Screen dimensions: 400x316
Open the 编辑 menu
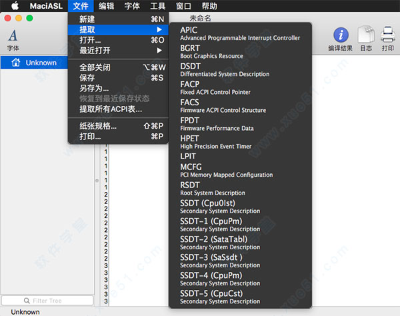107,6
